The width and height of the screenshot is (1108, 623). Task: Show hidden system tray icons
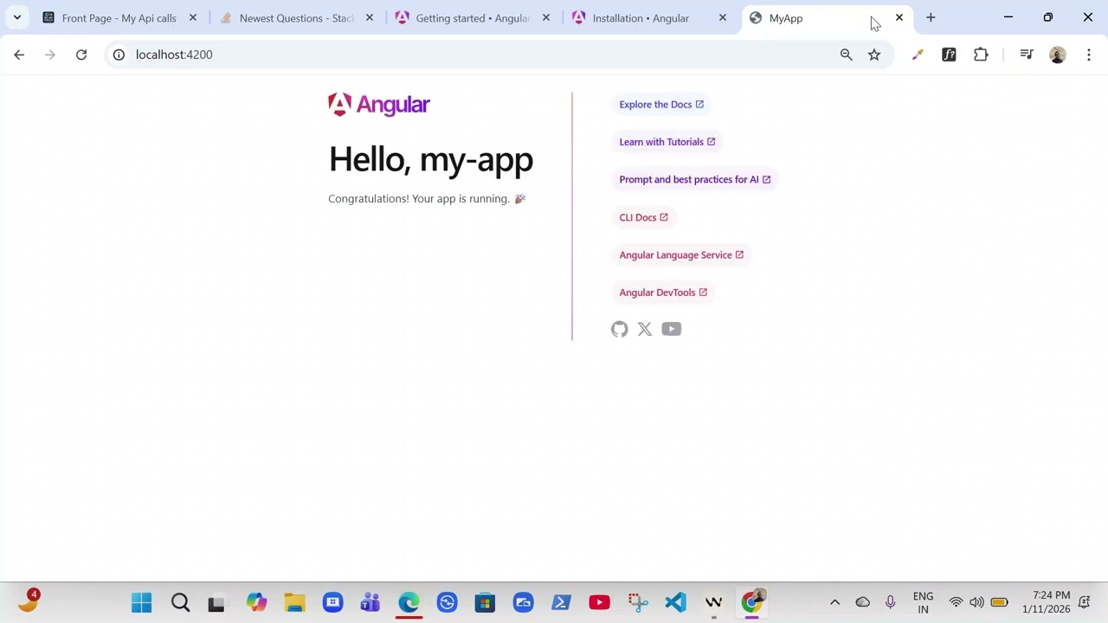[x=834, y=602]
